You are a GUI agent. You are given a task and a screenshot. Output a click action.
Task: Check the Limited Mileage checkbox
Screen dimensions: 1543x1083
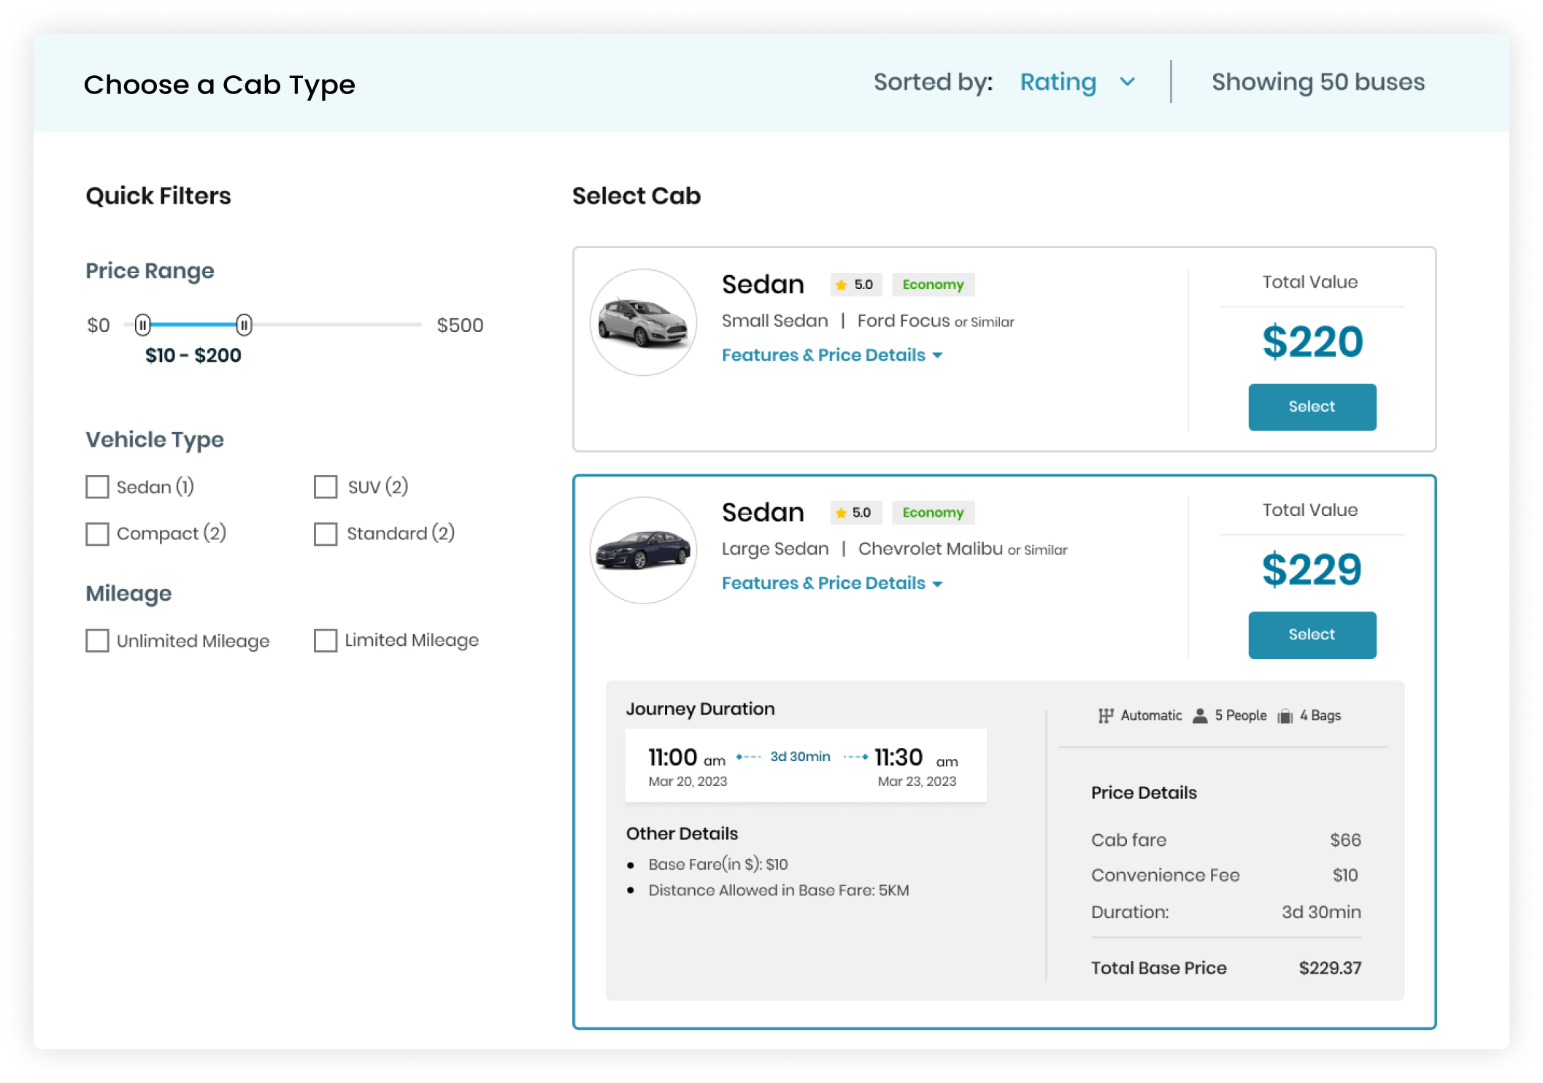(x=326, y=641)
